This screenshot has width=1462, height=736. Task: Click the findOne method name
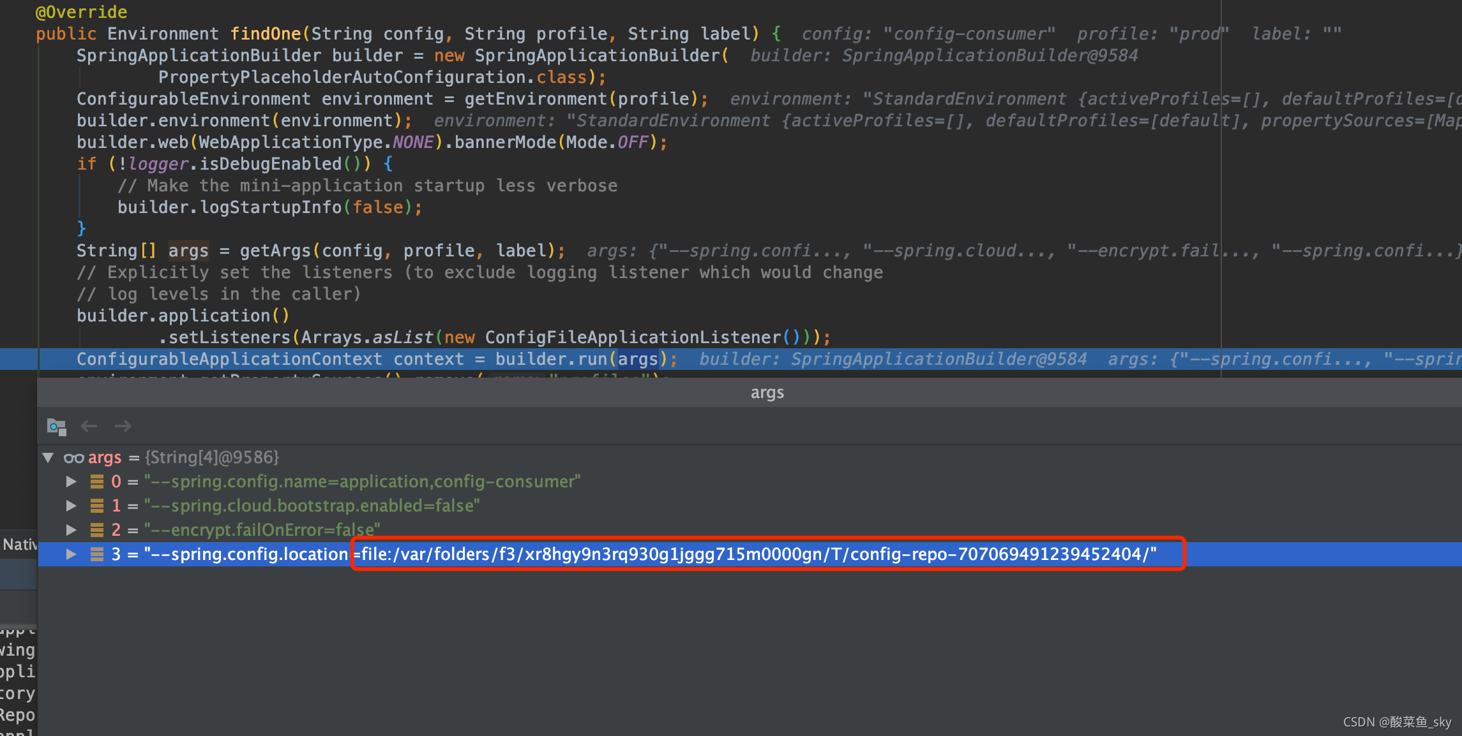pos(266,34)
